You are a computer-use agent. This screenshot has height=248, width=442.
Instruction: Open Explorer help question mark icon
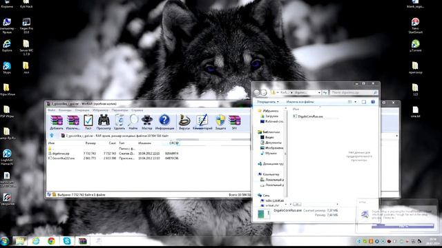[x=373, y=102]
